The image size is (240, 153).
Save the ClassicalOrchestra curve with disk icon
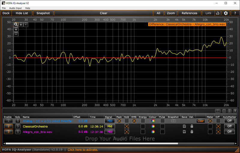184,126
